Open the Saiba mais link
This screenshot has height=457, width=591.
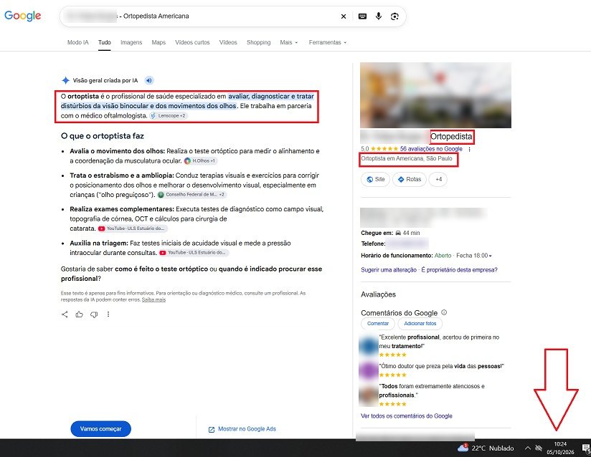click(153, 299)
